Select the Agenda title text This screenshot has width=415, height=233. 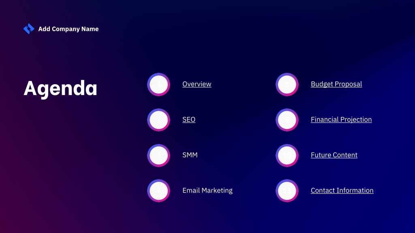60,89
